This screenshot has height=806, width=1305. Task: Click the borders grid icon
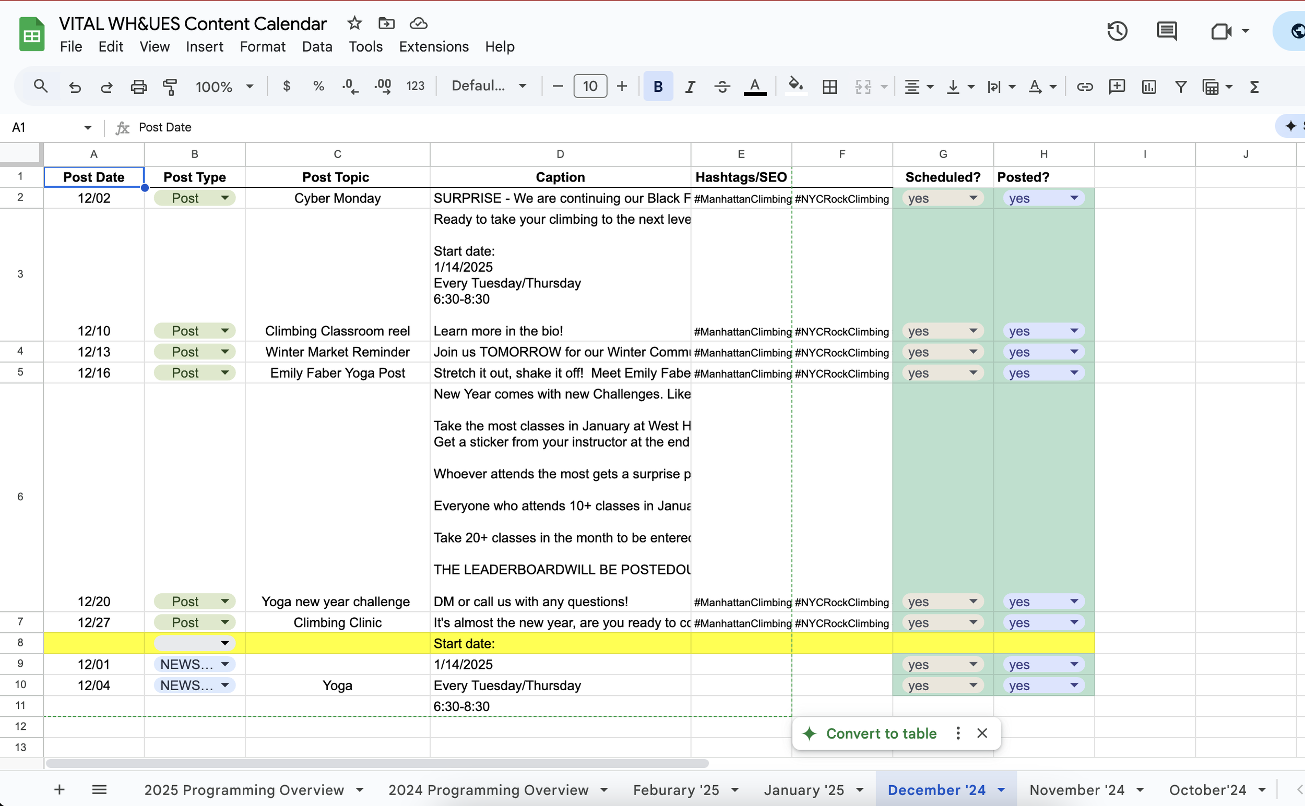829,87
